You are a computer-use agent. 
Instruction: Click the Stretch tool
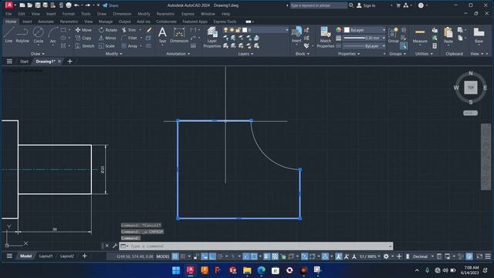(84, 46)
